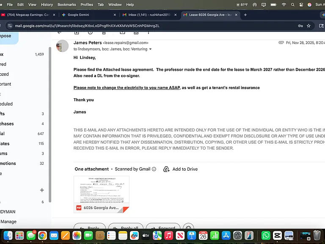The height and width of the screenshot is (244, 325).
Task: Archive this email using the toolbar icon
Action: coord(77,33)
